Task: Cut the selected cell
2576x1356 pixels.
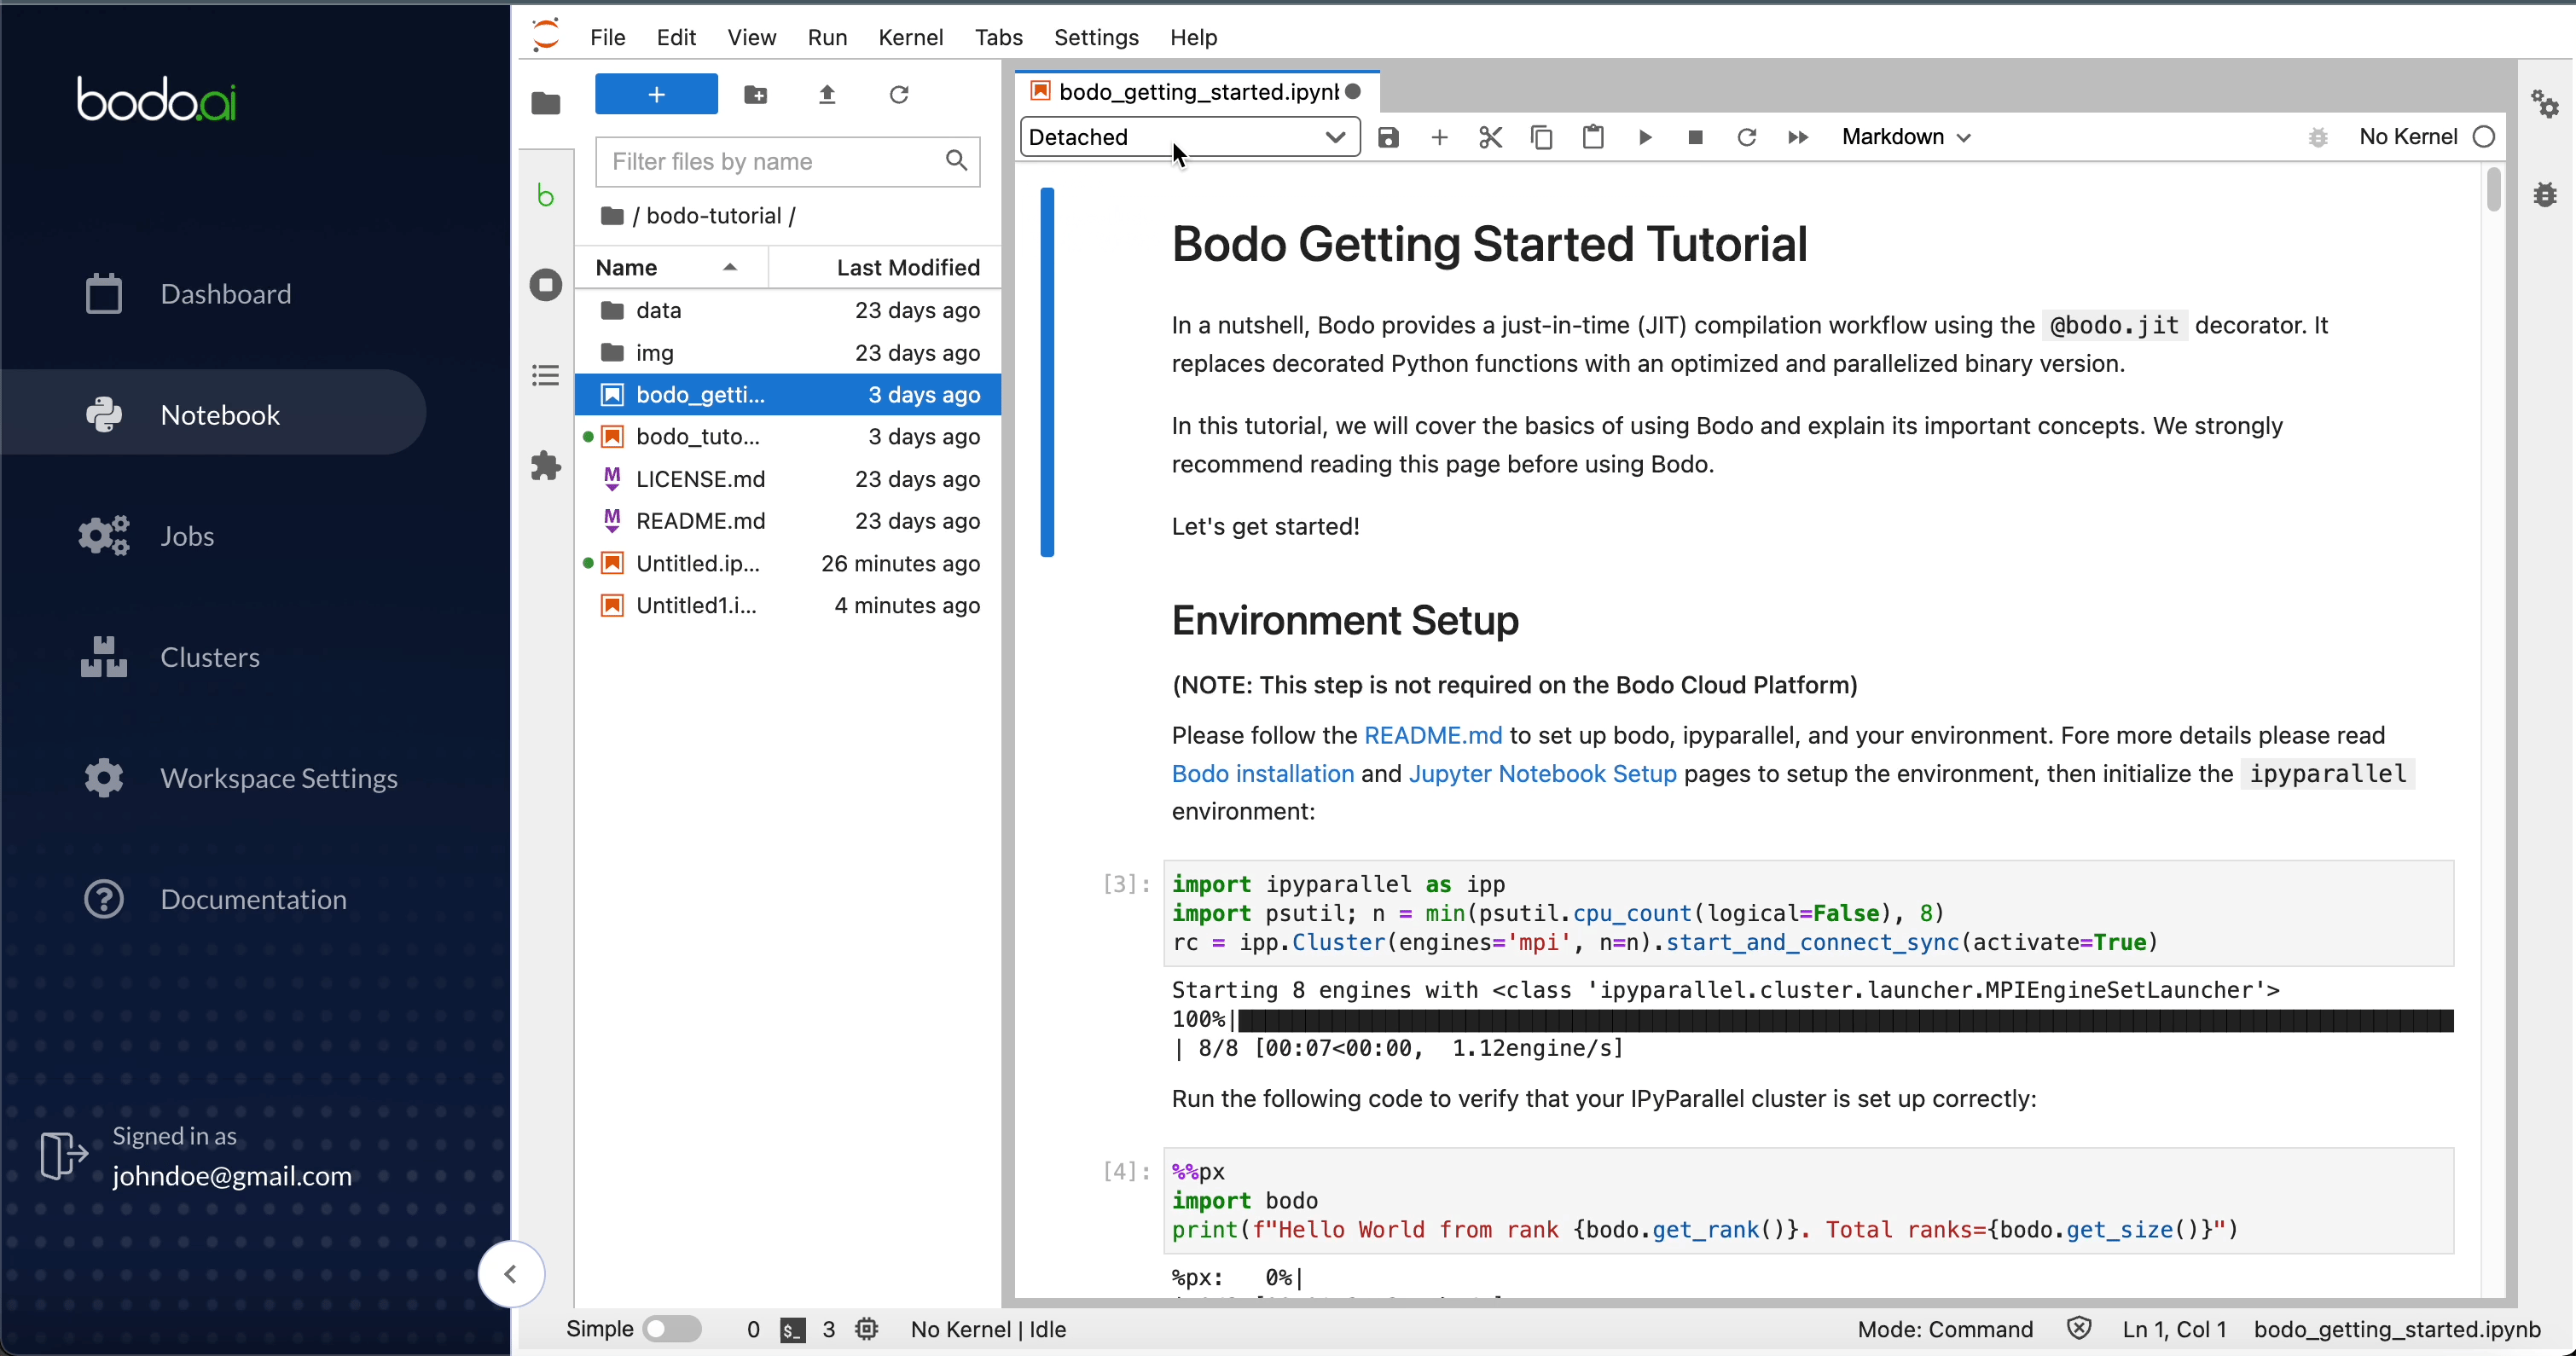Action: tap(1490, 137)
